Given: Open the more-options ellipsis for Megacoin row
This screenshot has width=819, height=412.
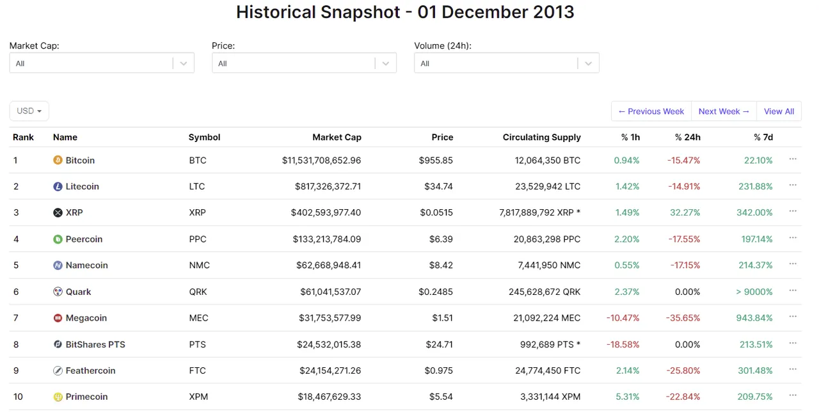Looking at the screenshot, I should 793,317.
